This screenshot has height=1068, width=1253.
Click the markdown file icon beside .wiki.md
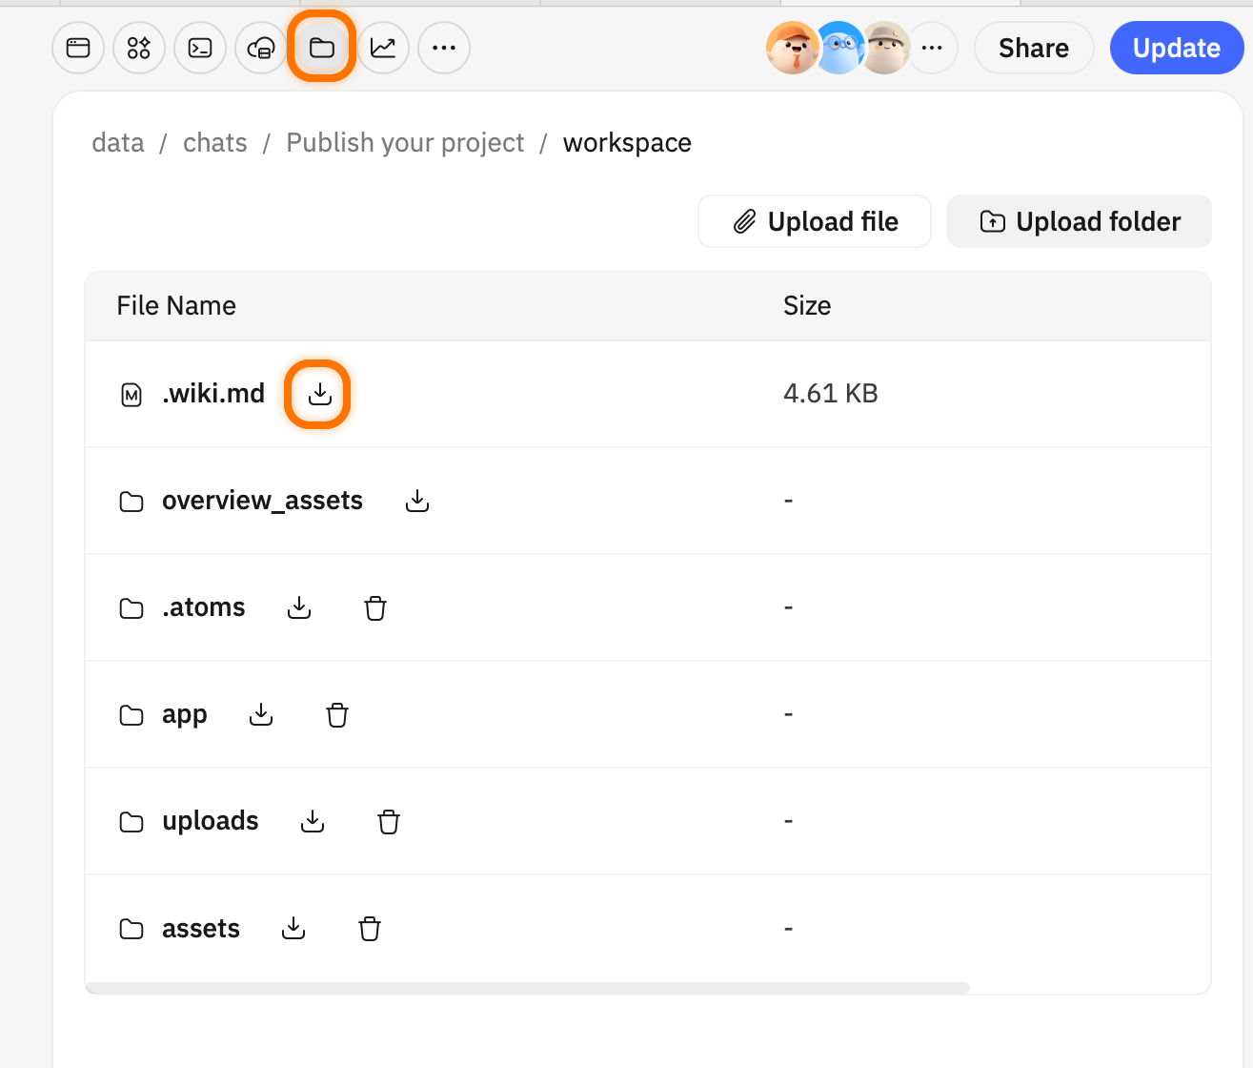click(x=131, y=394)
